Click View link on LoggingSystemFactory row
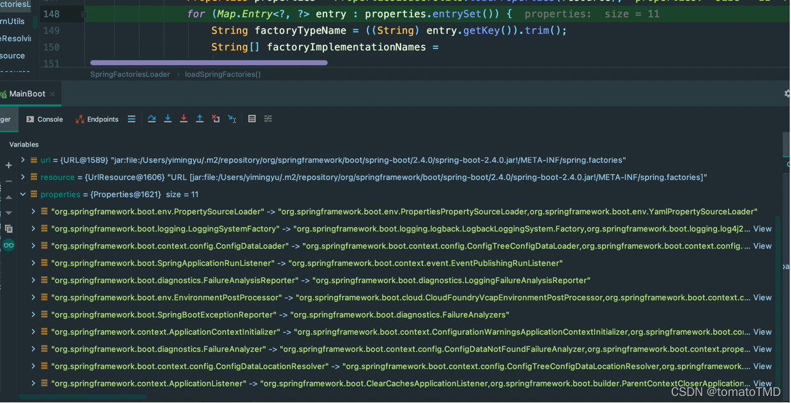 point(762,229)
